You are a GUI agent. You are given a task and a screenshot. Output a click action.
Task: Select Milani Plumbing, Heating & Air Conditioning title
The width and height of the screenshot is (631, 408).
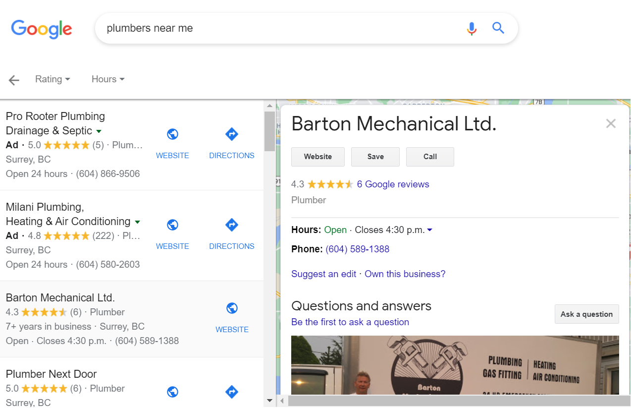68,214
